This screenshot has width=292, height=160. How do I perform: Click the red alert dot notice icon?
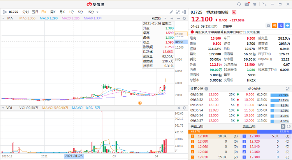tap(192, 32)
